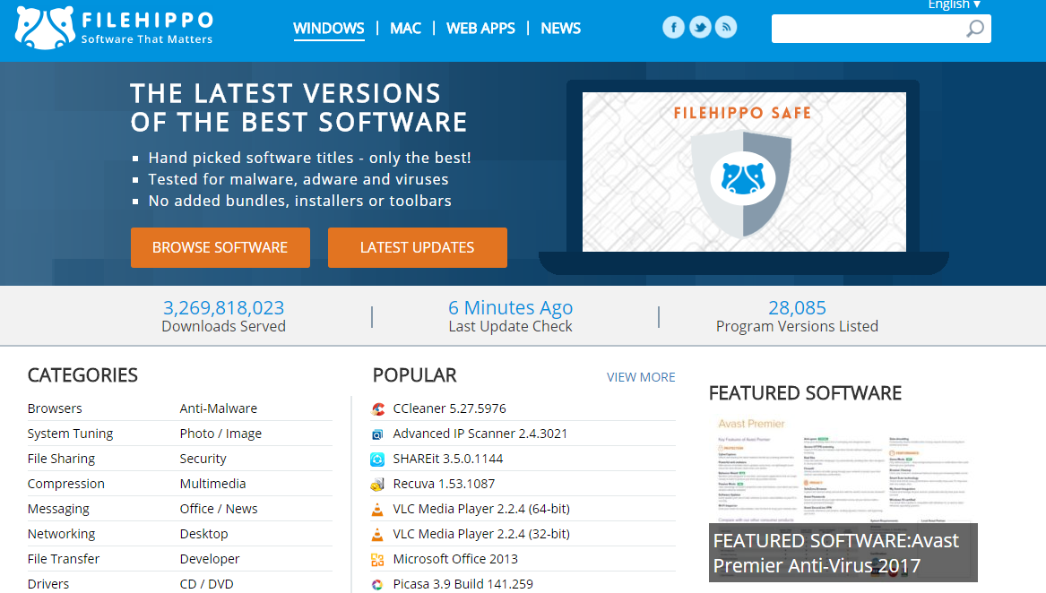Click the RSS feed icon

725,27
